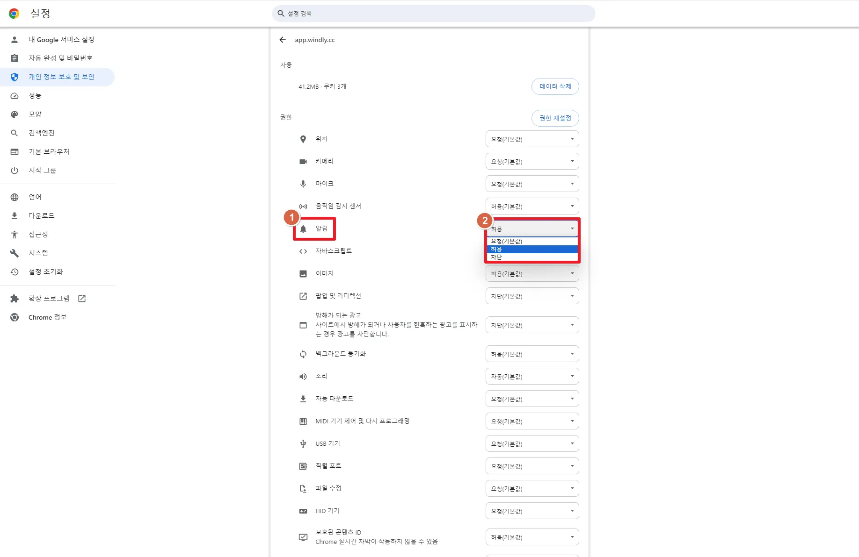Viewport: 859px width, 557px height.
Task: Click the clipboard icon for 자동 완성 및 비밀번호
Action: [x=15, y=58]
